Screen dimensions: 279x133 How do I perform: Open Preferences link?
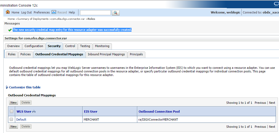tap(42, 12)
